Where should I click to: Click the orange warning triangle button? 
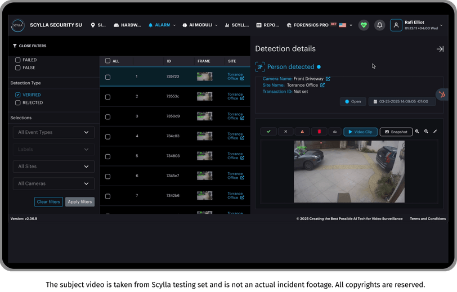302,132
